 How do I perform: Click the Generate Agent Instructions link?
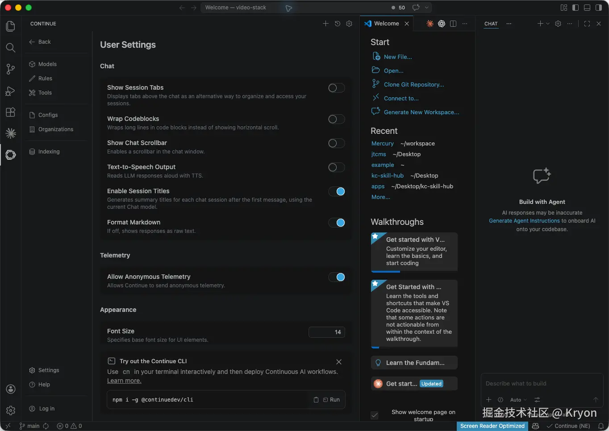(524, 221)
